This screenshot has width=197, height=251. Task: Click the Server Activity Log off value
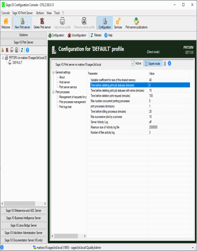(x=150, y=122)
